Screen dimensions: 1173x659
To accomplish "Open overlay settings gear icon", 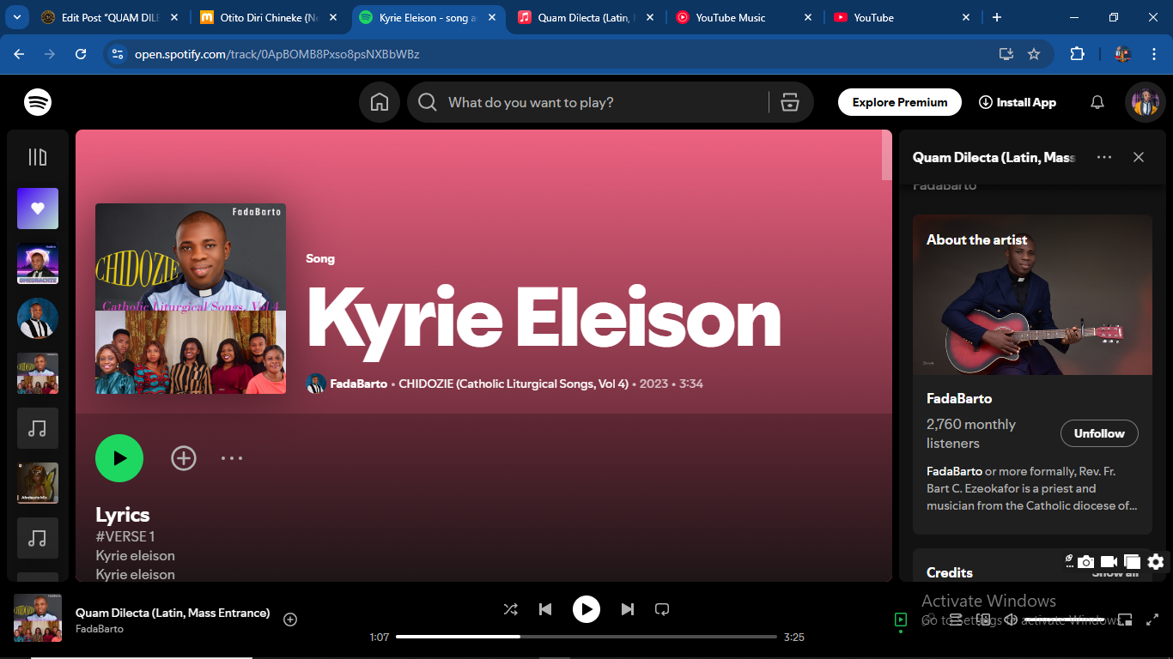I will pos(1156,562).
